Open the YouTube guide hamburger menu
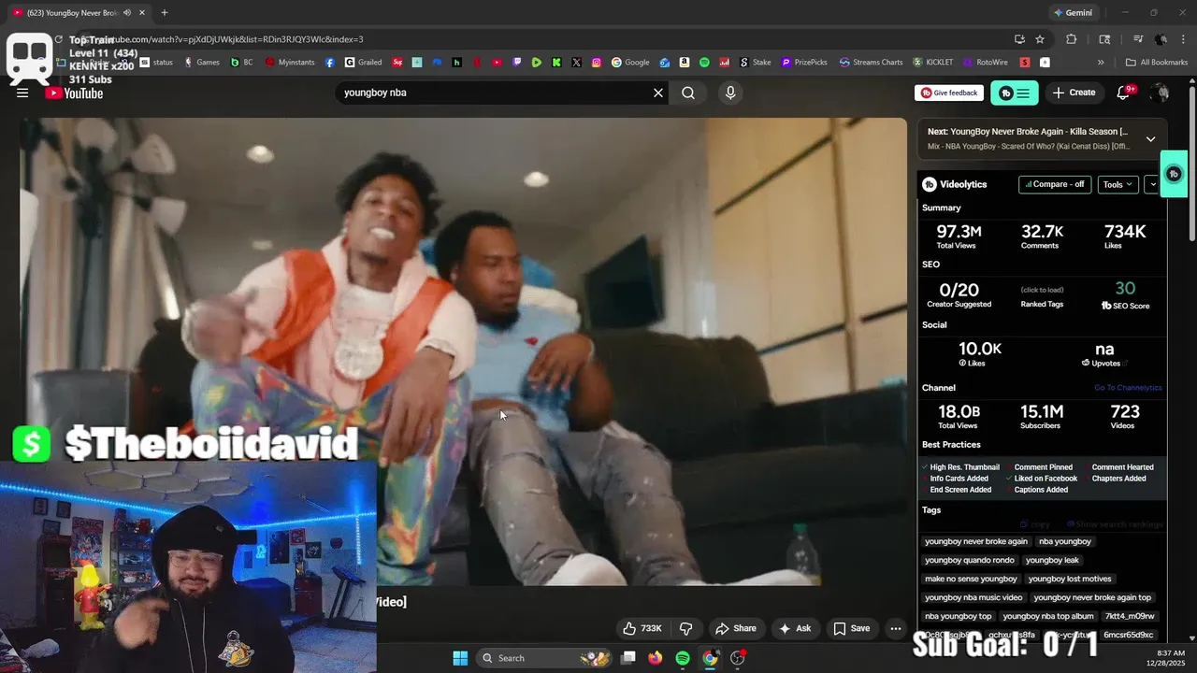Image resolution: width=1197 pixels, height=673 pixels. [22, 93]
